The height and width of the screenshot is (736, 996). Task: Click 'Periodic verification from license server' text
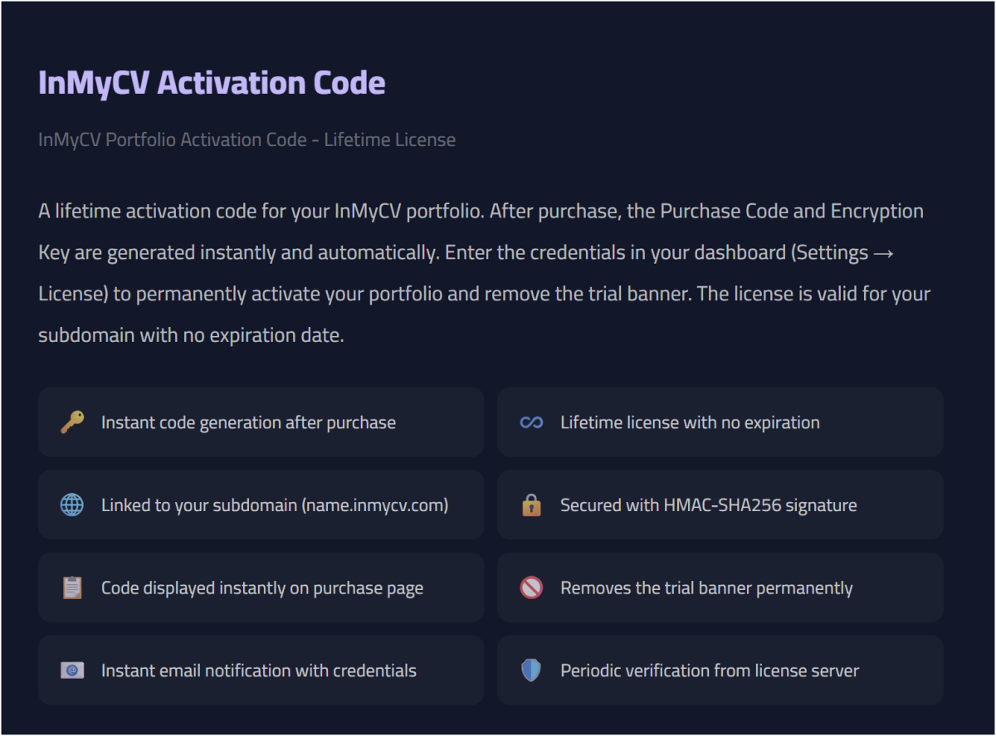(710, 670)
